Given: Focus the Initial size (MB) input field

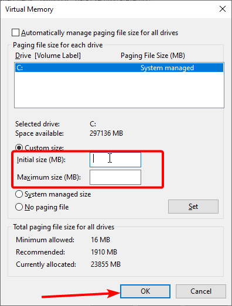Looking at the screenshot, I should (115, 160).
